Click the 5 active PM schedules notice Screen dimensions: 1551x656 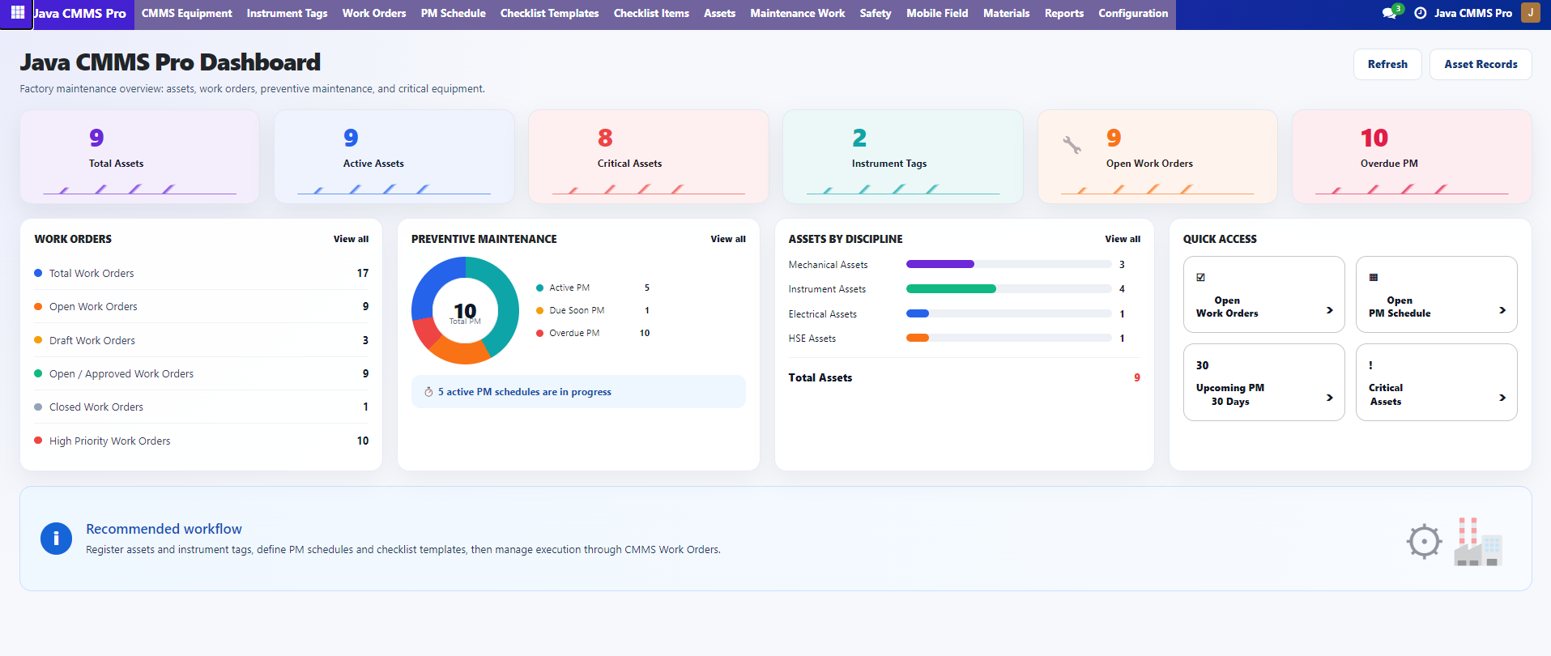pos(578,392)
